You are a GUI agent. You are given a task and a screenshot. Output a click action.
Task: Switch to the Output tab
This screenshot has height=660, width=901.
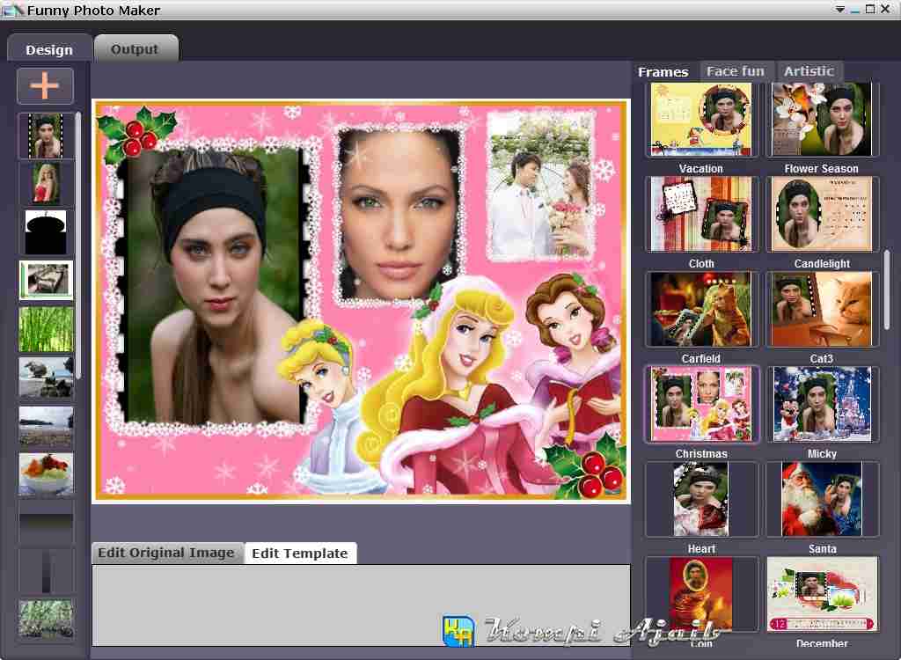[x=136, y=49]
